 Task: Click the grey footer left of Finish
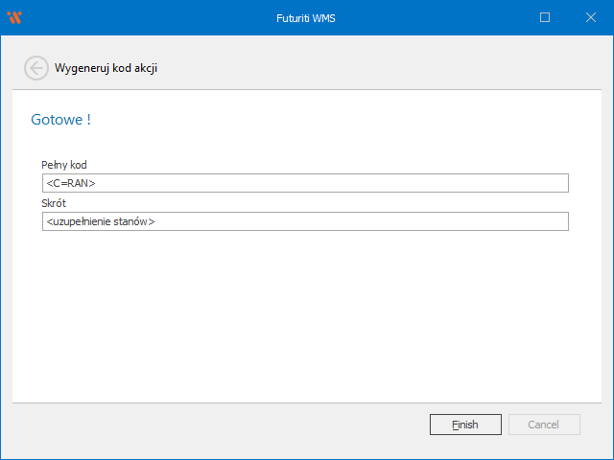coord(211,425)
